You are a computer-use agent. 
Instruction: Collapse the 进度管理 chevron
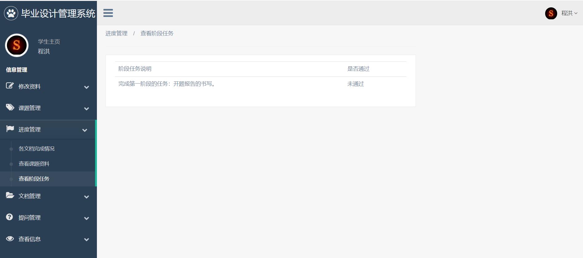tap(85, 130)
